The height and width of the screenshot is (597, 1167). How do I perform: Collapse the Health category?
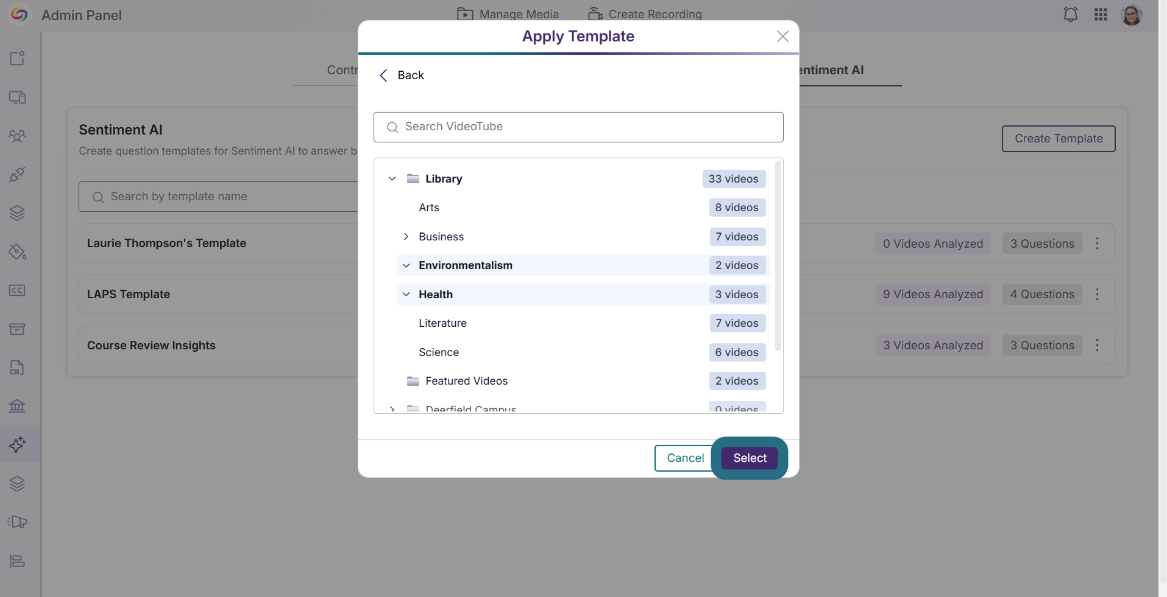point(406,295)
